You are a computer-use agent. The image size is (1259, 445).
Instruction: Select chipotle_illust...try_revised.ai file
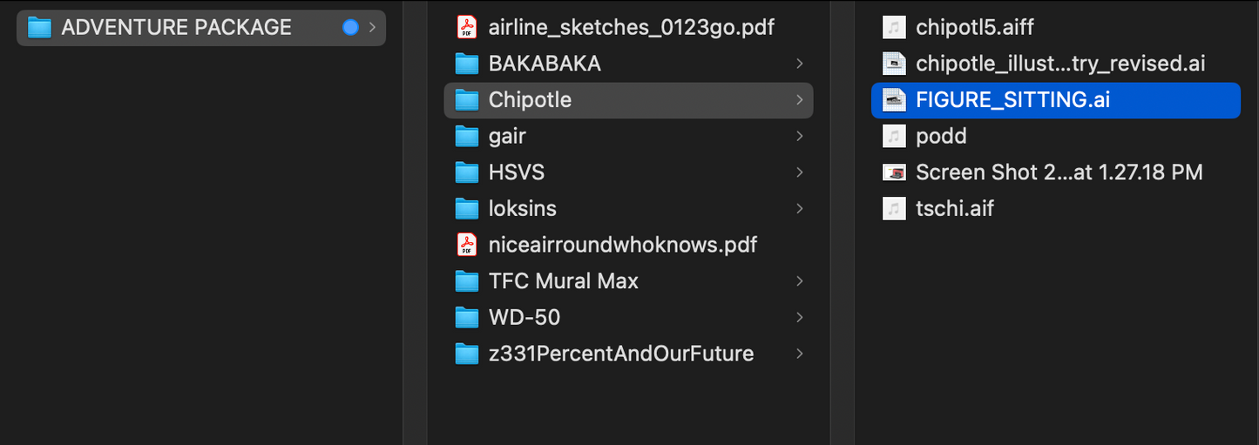coord(1059,64)
